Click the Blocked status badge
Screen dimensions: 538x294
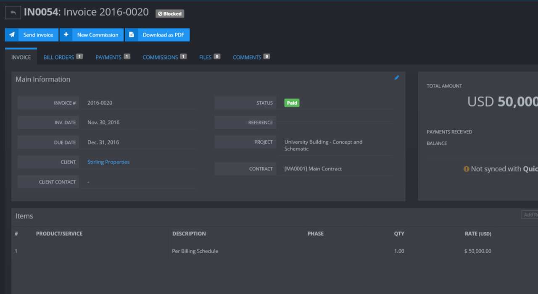click(x=170, y=14)
